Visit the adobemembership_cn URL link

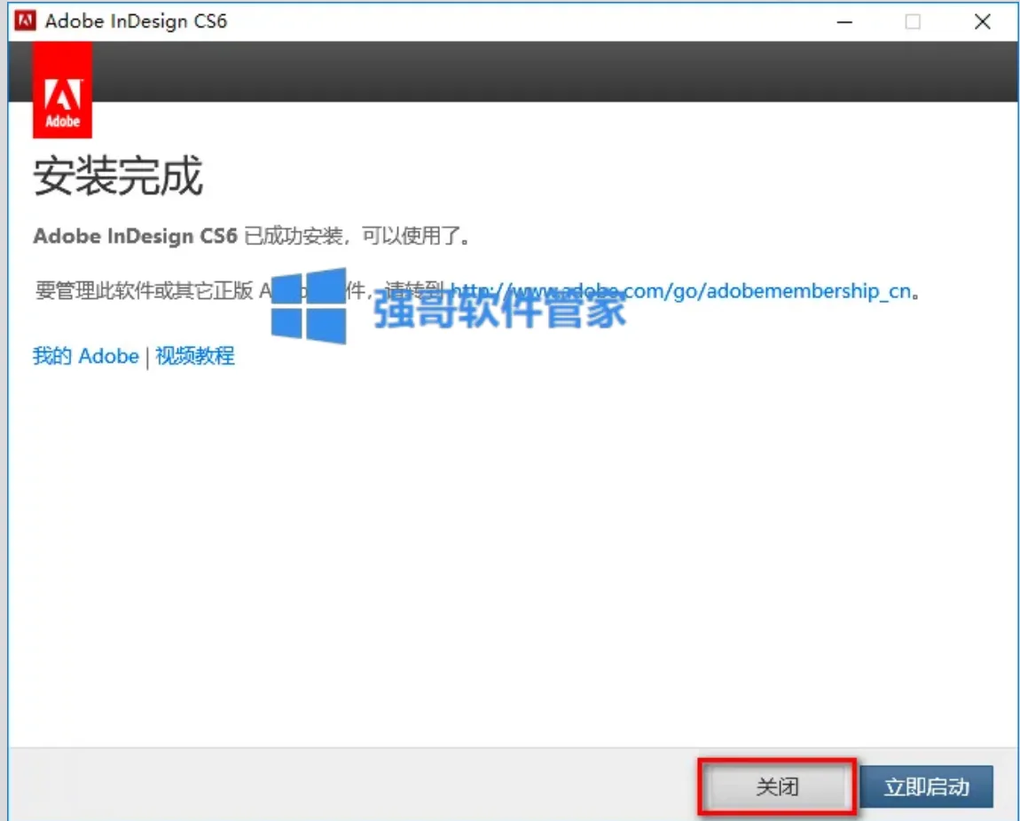click(x=680, y=290)
